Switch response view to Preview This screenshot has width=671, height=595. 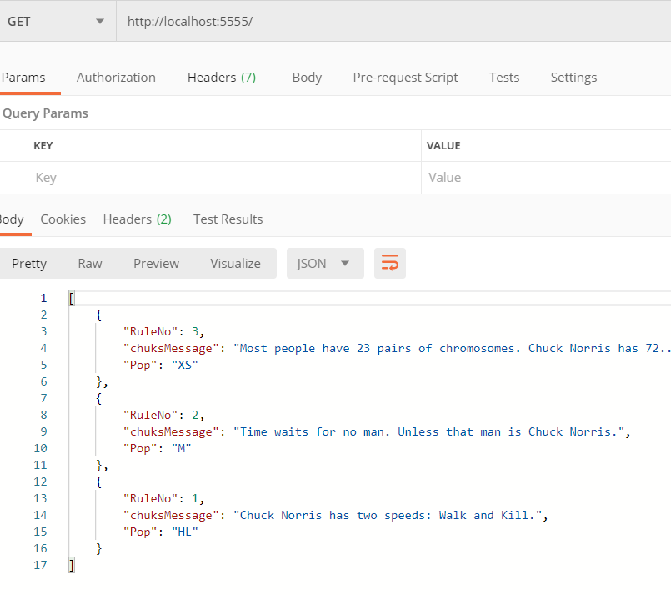coord(156,264)
